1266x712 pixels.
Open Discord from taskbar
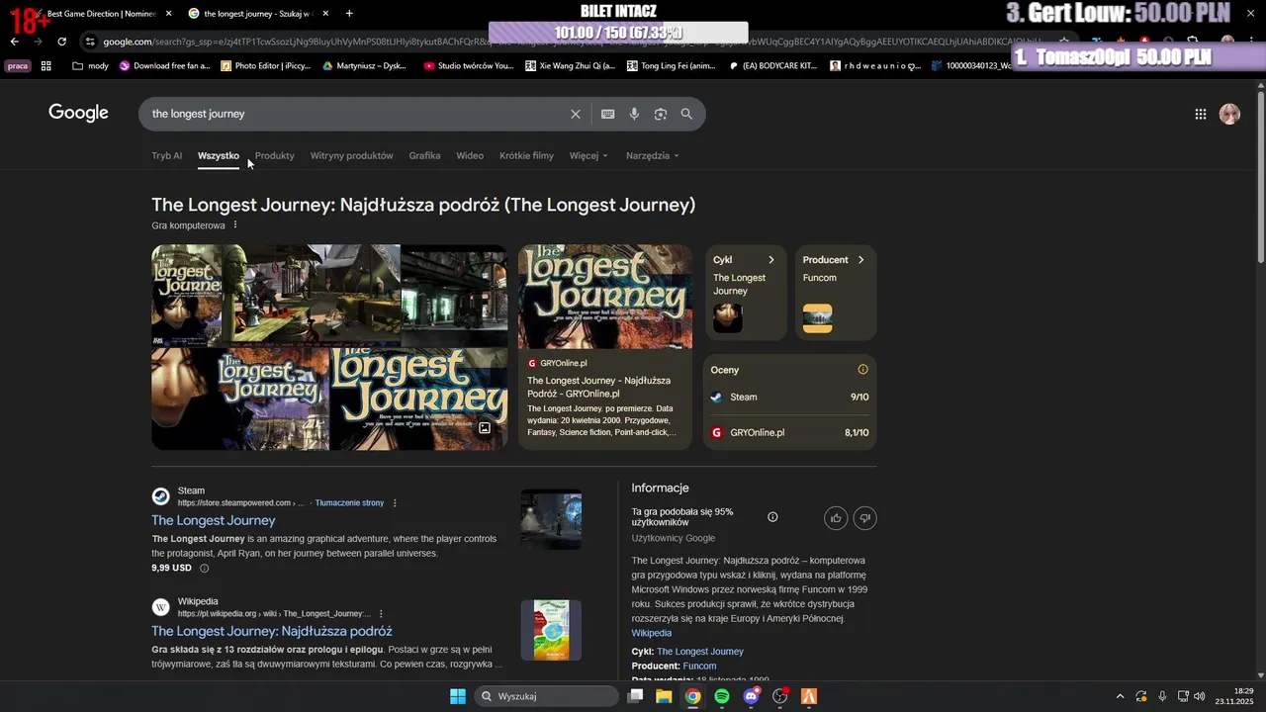751,696
